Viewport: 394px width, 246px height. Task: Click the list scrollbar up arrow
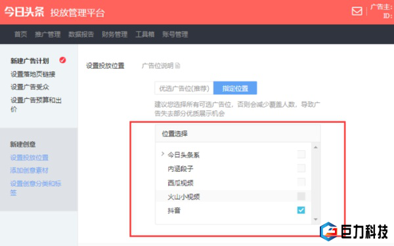tap(316, 148)
